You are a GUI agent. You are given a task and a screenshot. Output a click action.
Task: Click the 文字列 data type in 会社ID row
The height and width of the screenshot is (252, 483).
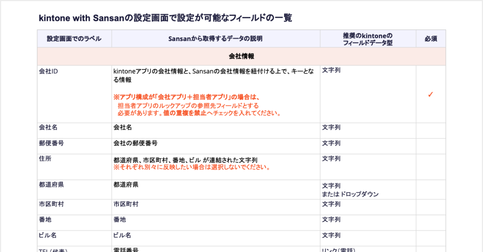pos(331,70)
